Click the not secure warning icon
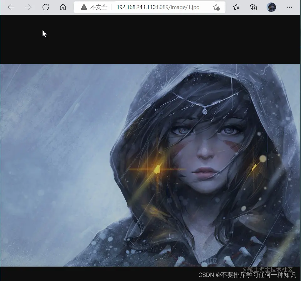 pos(84,7)
